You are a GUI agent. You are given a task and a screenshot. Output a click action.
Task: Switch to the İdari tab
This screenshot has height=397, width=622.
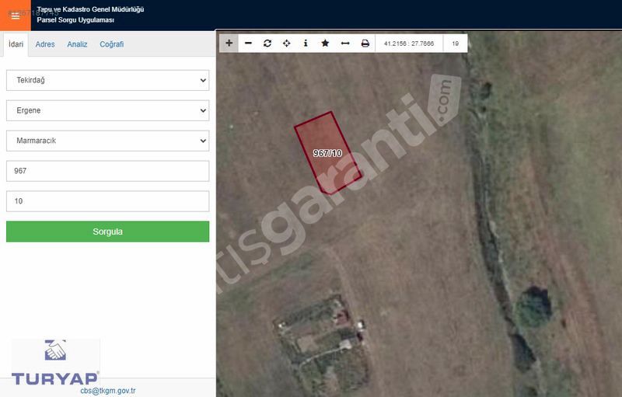(16, 44)
